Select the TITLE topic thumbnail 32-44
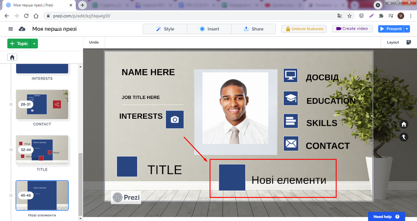 tap(42, 150)
